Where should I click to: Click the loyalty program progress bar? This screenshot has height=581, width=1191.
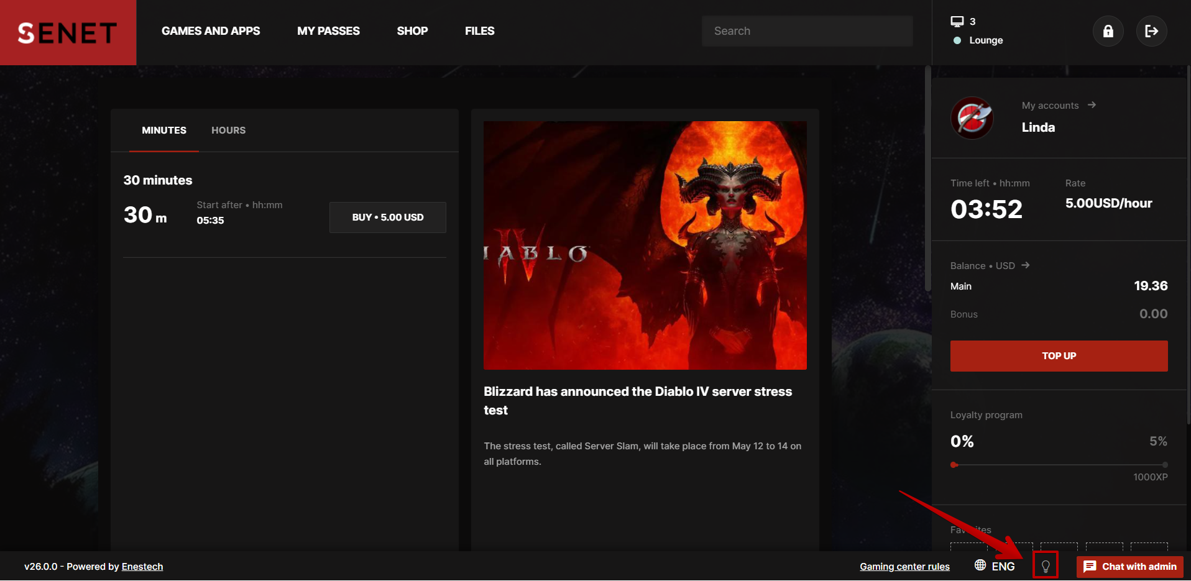[x=1059, y=465]
